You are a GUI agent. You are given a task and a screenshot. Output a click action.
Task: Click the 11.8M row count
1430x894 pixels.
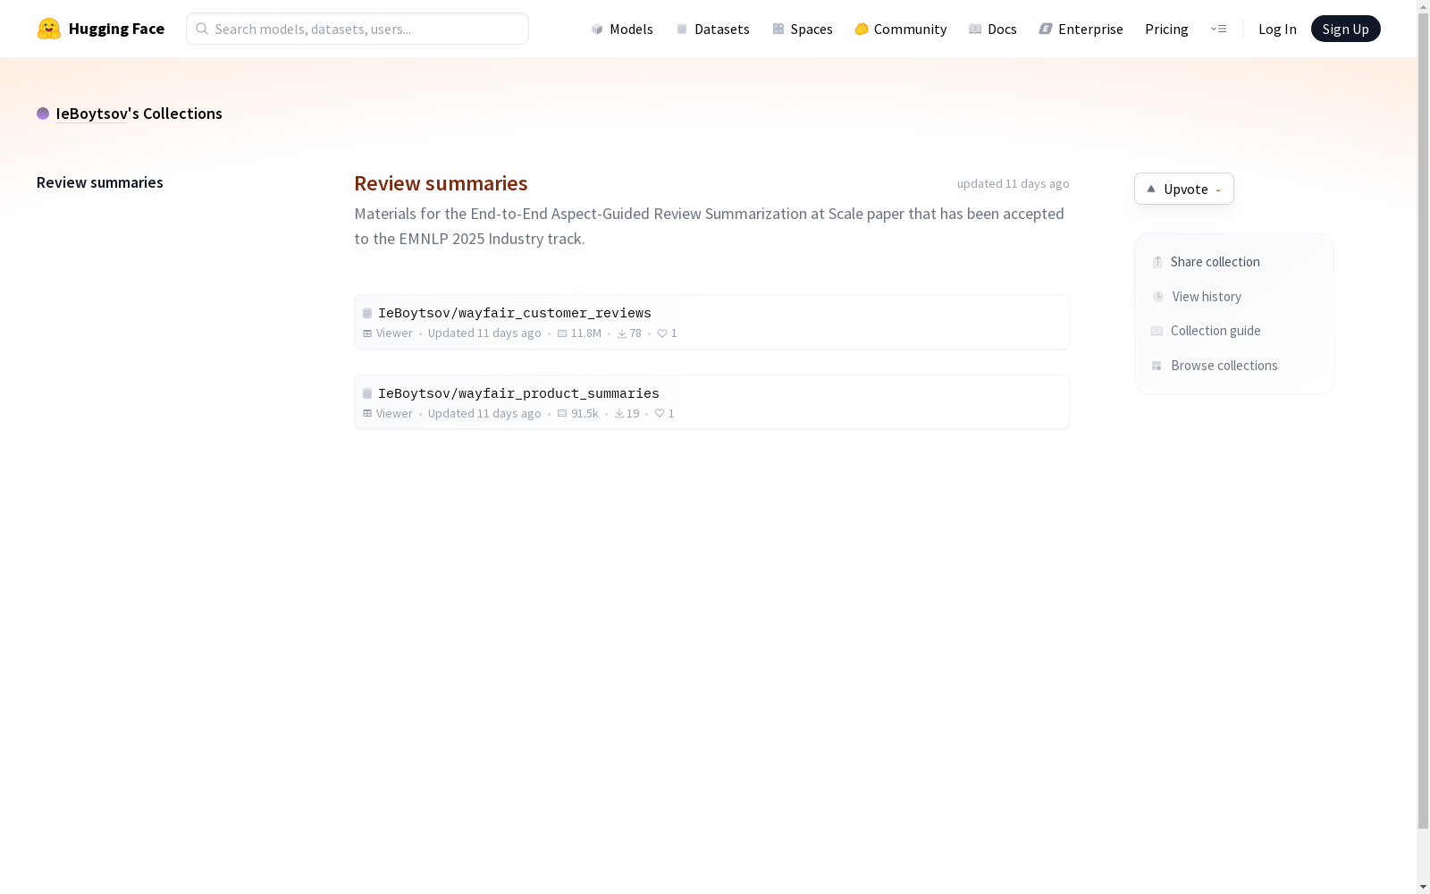pos(586,333)
